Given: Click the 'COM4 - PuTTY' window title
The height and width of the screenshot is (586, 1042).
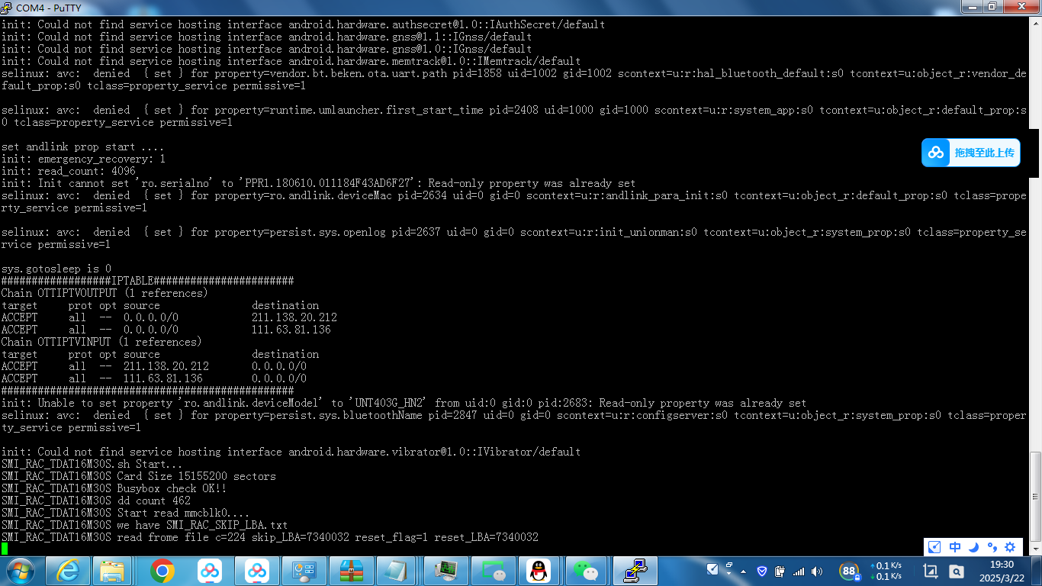Looking at the screenshot, I should (49, 8).
